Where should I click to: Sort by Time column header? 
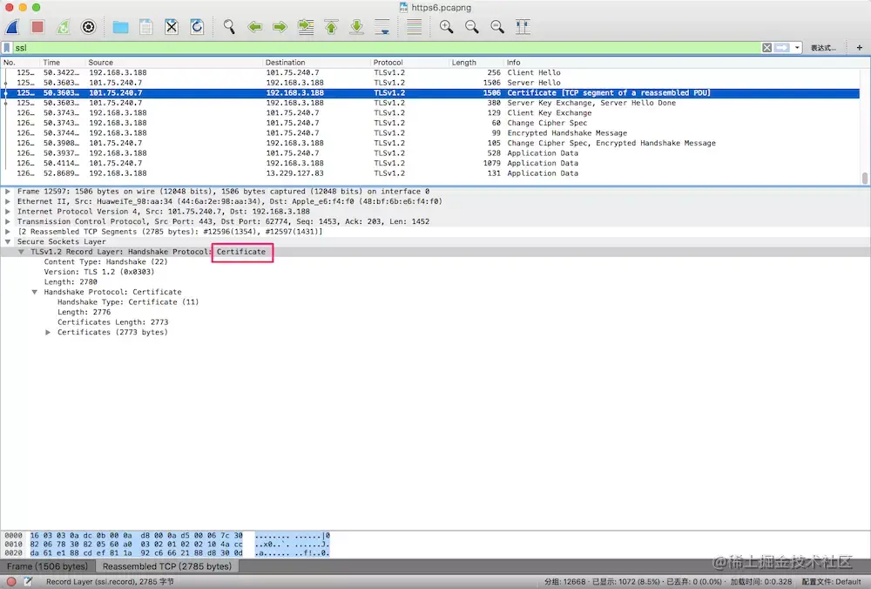tap(63, 62)
